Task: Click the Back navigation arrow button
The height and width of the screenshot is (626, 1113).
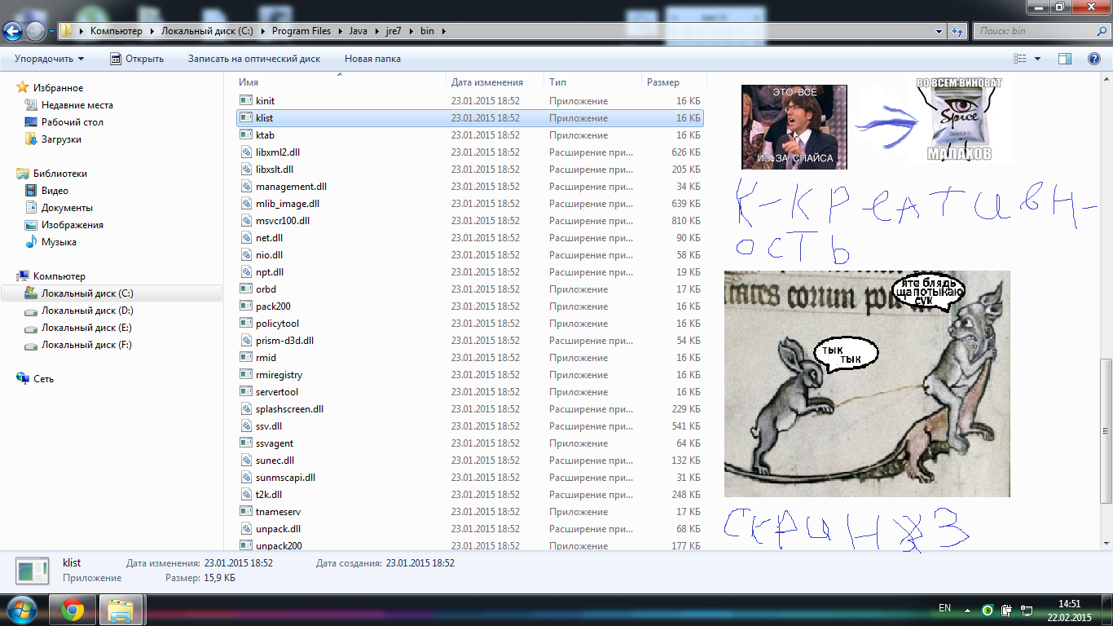Action: [13, 31]
